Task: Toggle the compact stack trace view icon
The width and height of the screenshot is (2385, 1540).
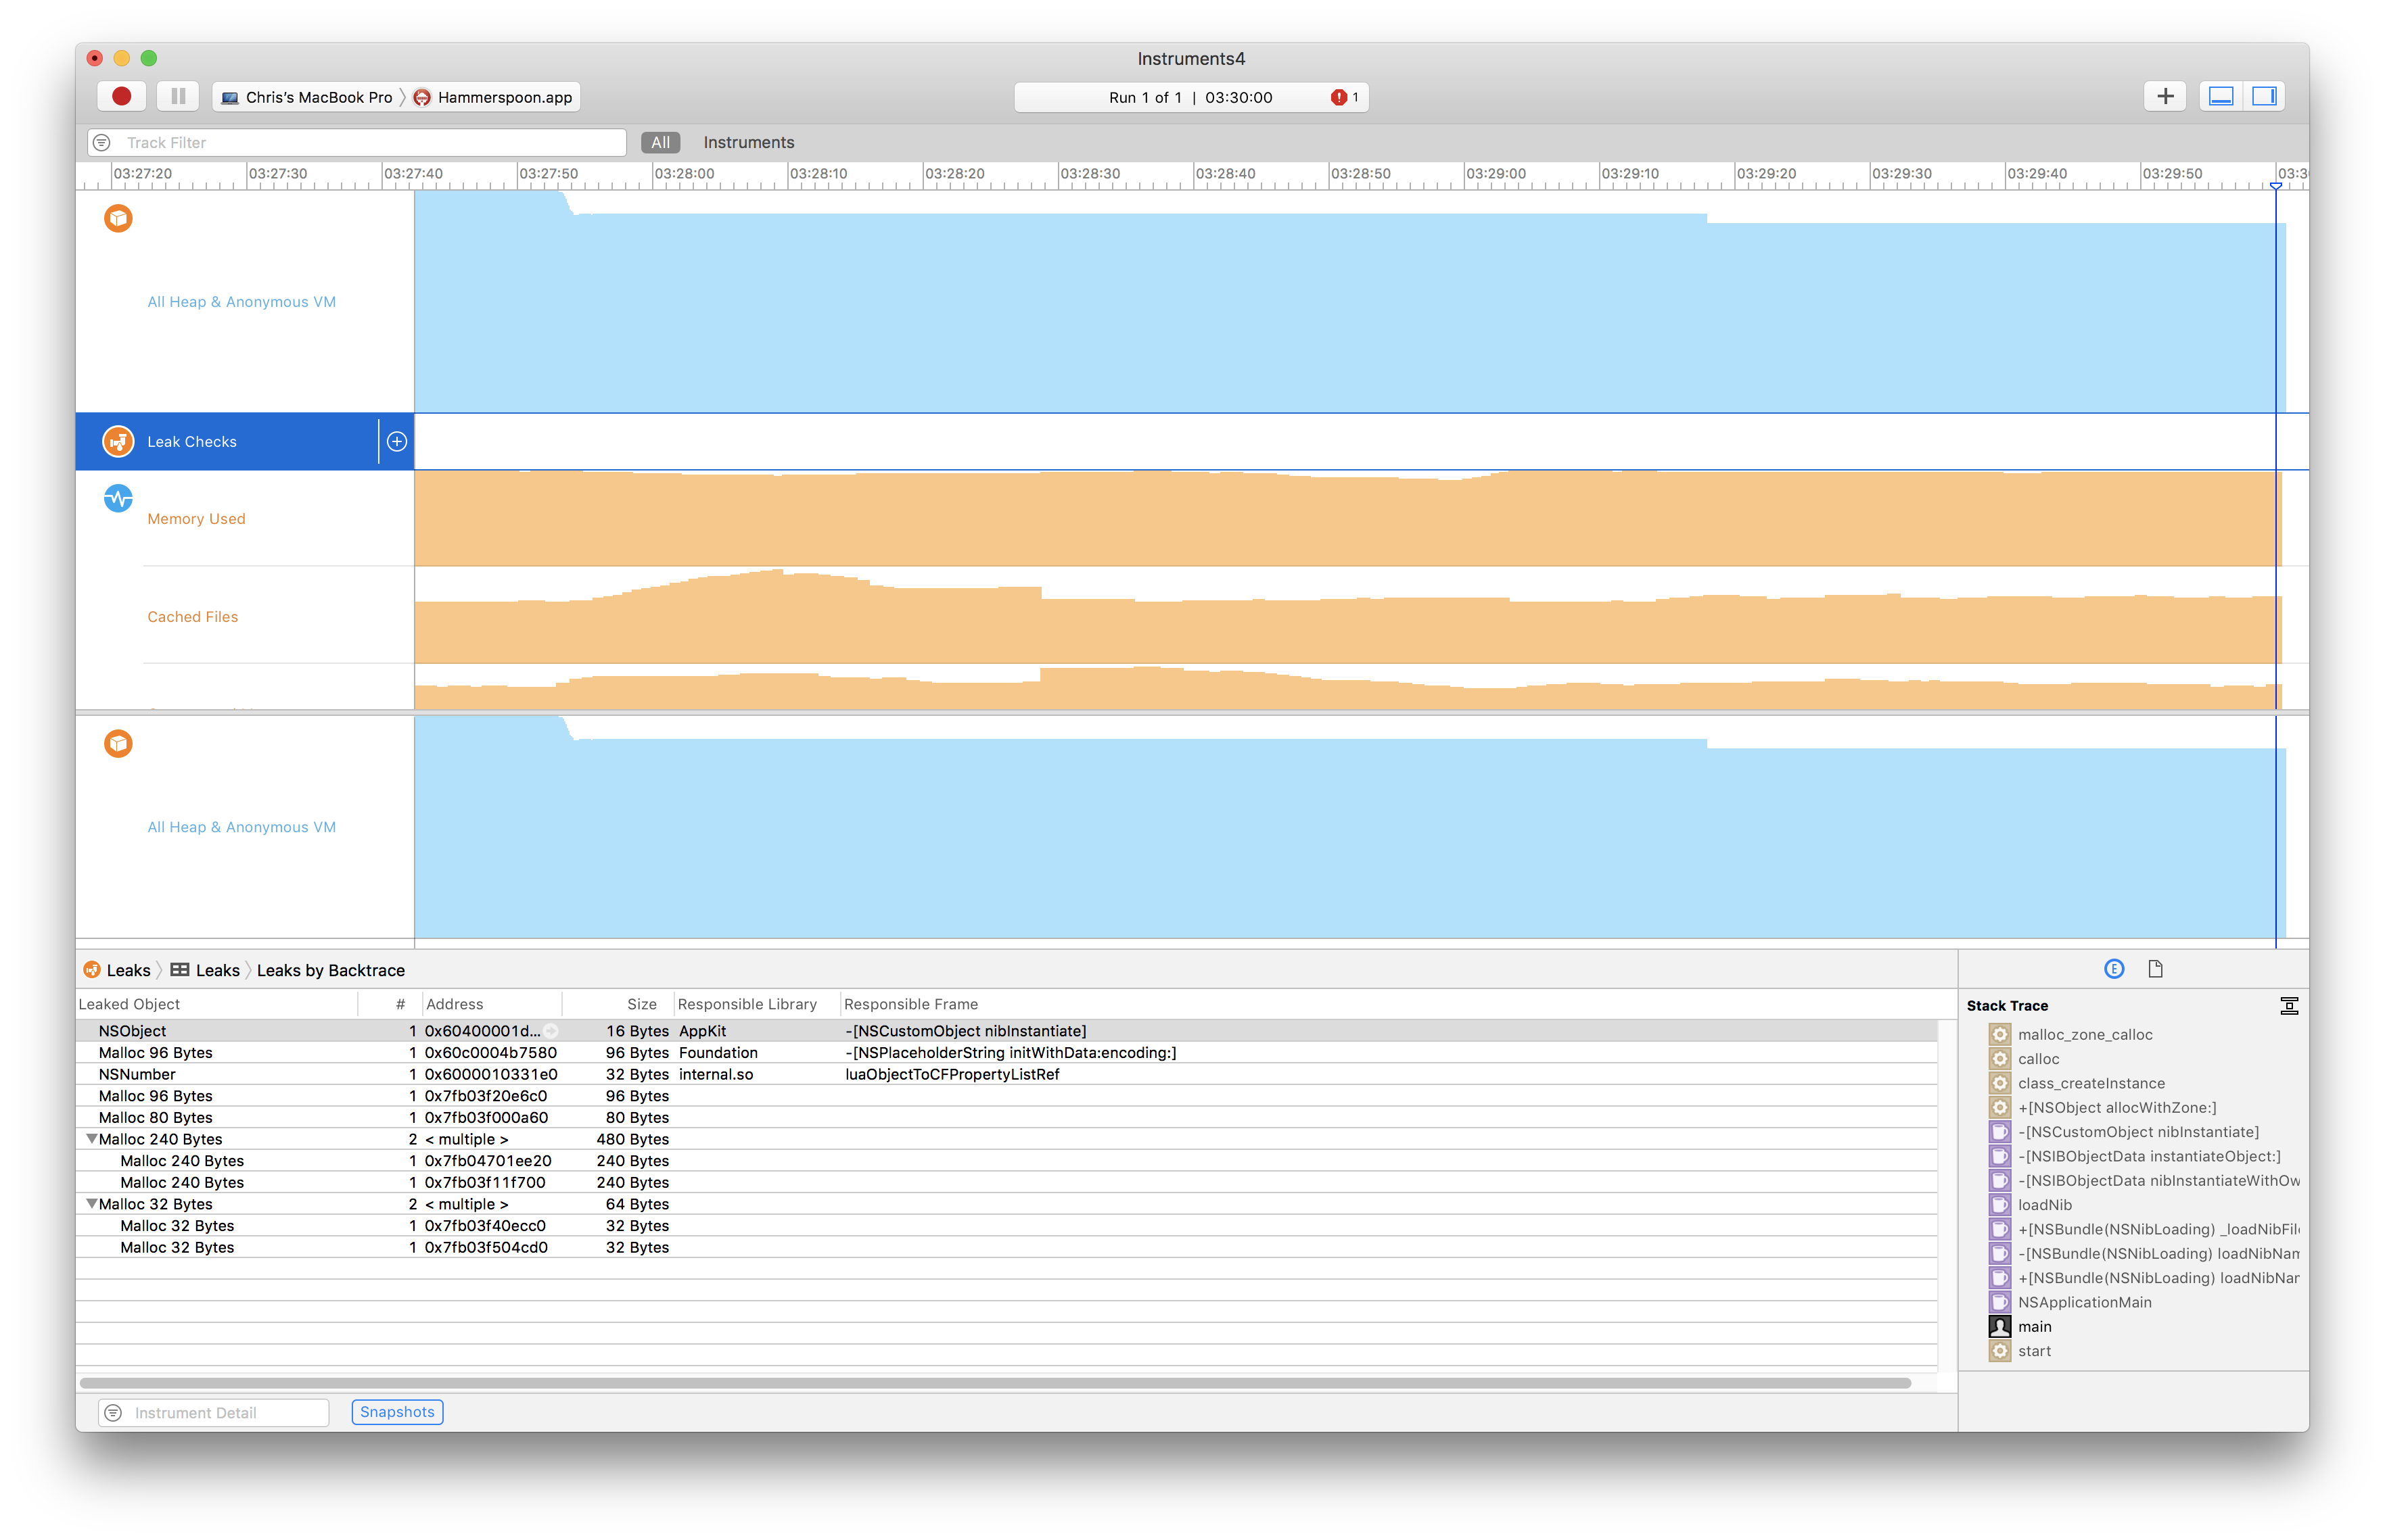Action: click(2290, 1005)
